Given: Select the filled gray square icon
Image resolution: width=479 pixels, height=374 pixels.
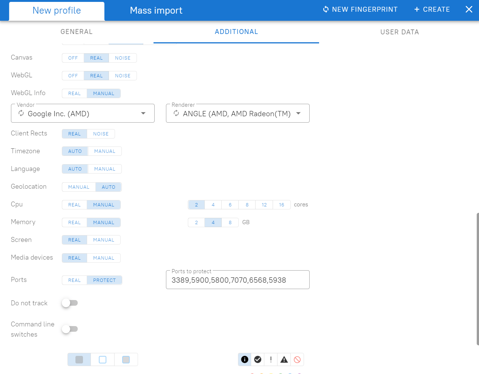Looking at the screenshot, I should [x=79, y=360].
